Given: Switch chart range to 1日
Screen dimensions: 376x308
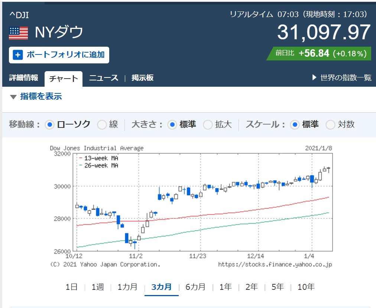Looking at the screenshot, I should [x=71, y=287].
